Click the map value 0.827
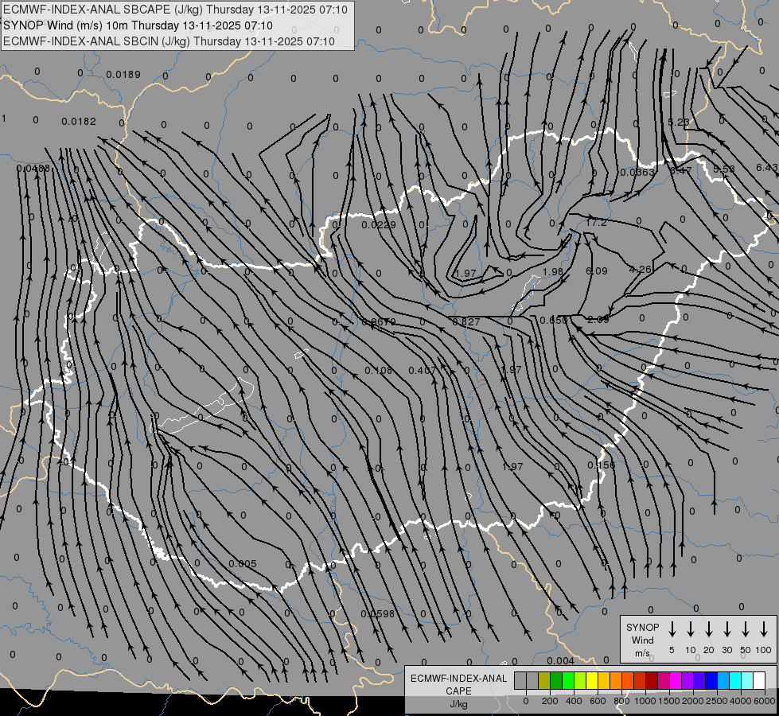Screen dimensions: 779x716 point(466,322)
